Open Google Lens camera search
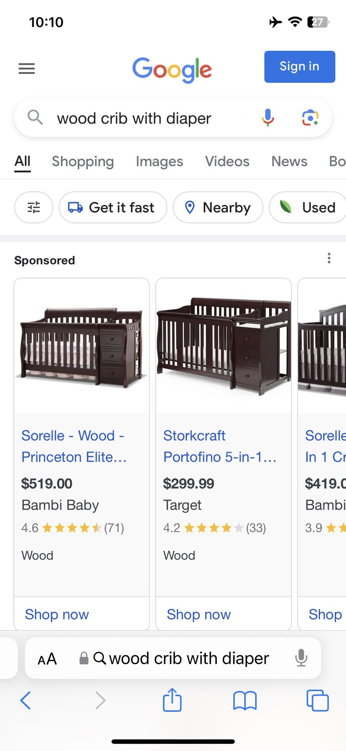The height and width of the screenshot is (751, 346). pyautogui.click(x=311, y=118)
